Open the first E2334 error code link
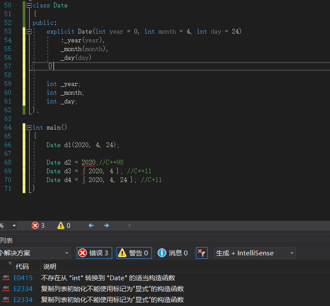The width and height of the screenshot is (330, 306). click(x=23, y=289)
